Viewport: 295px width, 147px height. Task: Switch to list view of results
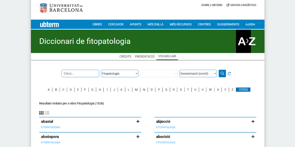click(47, 113)
